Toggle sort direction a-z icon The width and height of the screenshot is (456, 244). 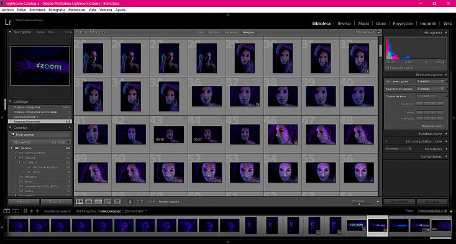tap(142, 201)
